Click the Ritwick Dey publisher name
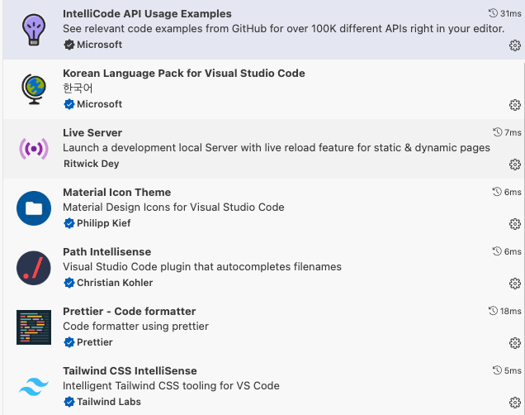 [x=92, y=164]
